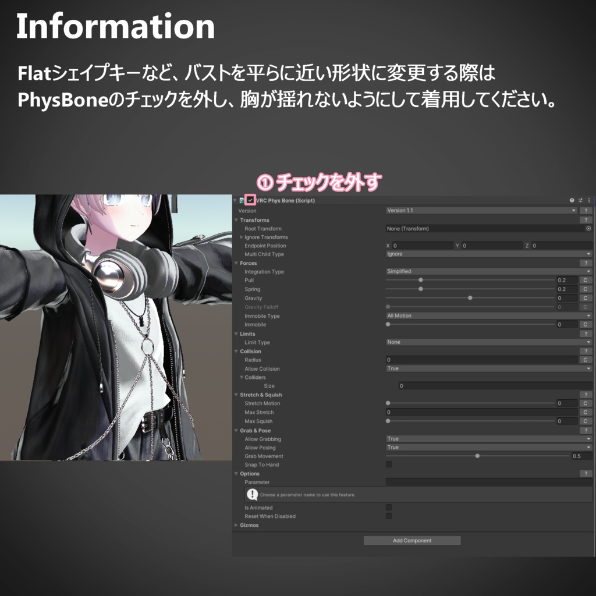Click the Collision Radius curve C button

[x=586, y=360]
